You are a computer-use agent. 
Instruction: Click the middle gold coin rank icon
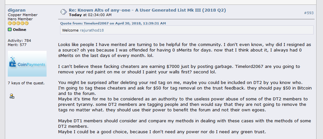pos(18,23)
